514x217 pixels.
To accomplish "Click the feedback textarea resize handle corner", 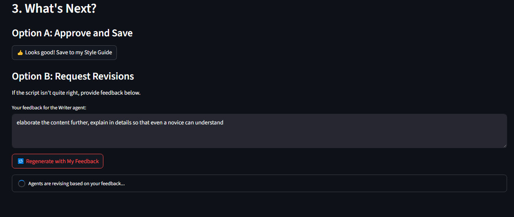I will (504, 145).
